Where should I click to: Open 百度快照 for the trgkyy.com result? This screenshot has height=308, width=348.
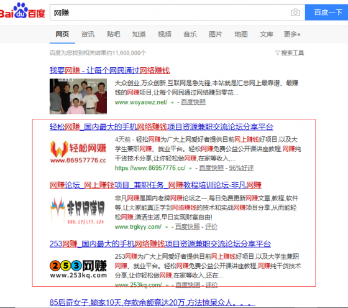(187, 226)
